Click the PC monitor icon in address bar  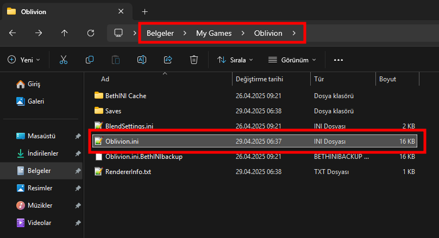[118, 33]
